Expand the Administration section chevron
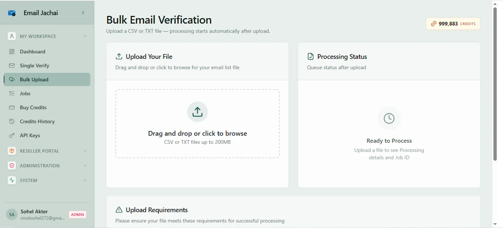The height and width of the screenshot is (228, 503). (x=85, y=166)
